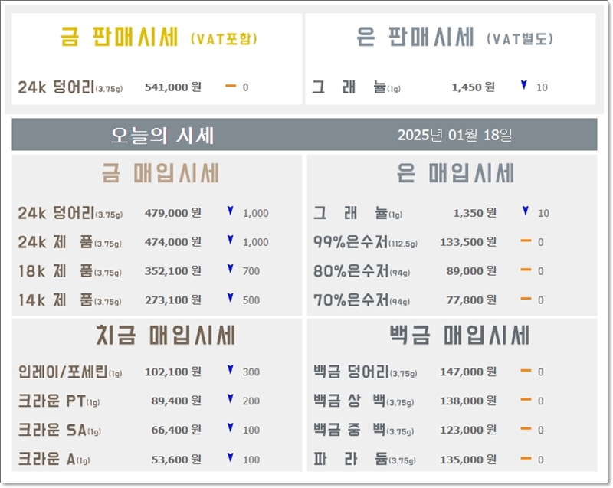This screenshot has height=488, width=613.
Task: Click the price 1,450 원
Action: click(474, 87)
